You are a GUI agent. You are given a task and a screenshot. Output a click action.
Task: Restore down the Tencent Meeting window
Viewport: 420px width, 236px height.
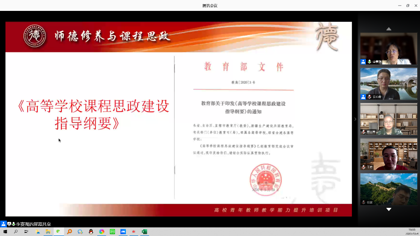(x=408, y=5)
